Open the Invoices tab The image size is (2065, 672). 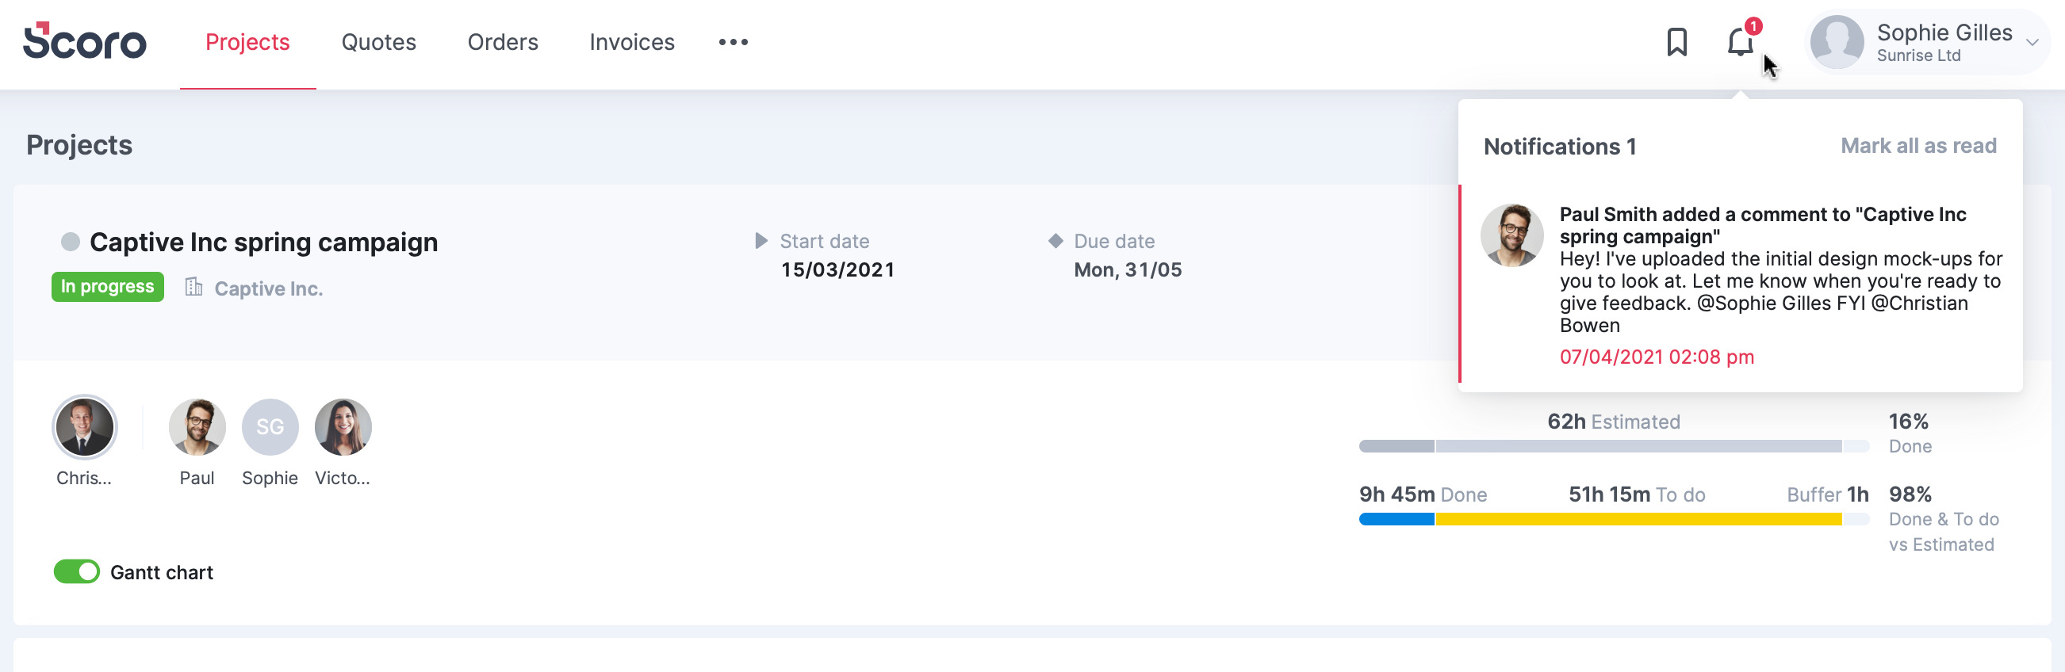632,42
